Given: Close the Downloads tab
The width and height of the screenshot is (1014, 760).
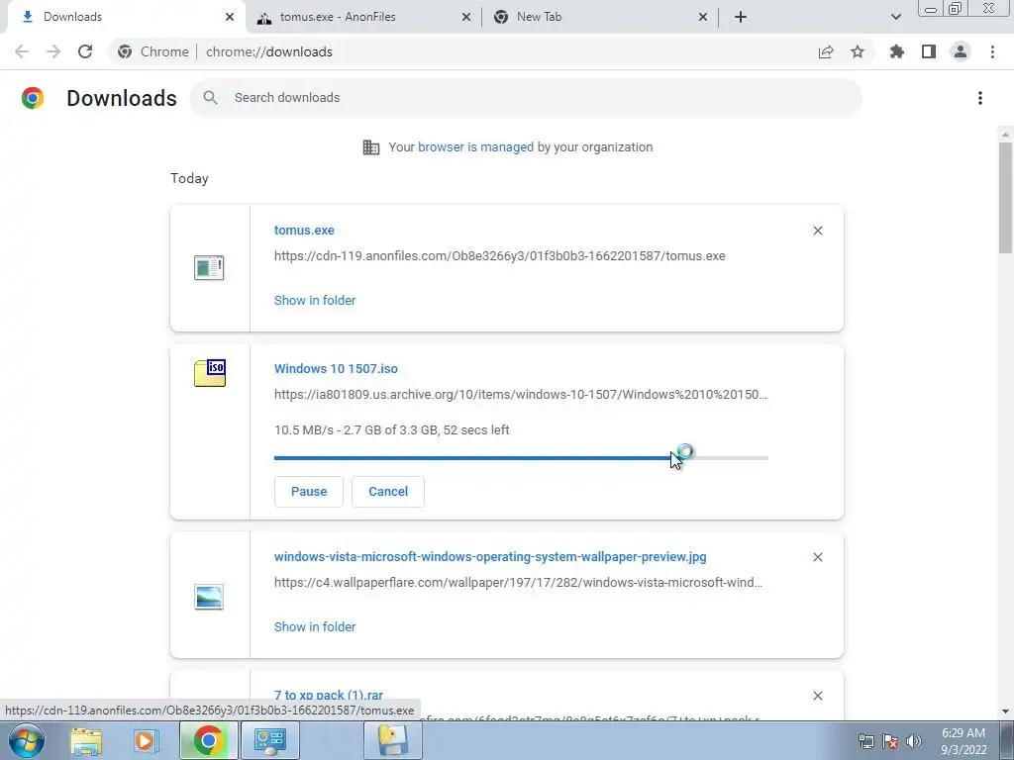Looking at the screenshot, I should tap(230, 17).
